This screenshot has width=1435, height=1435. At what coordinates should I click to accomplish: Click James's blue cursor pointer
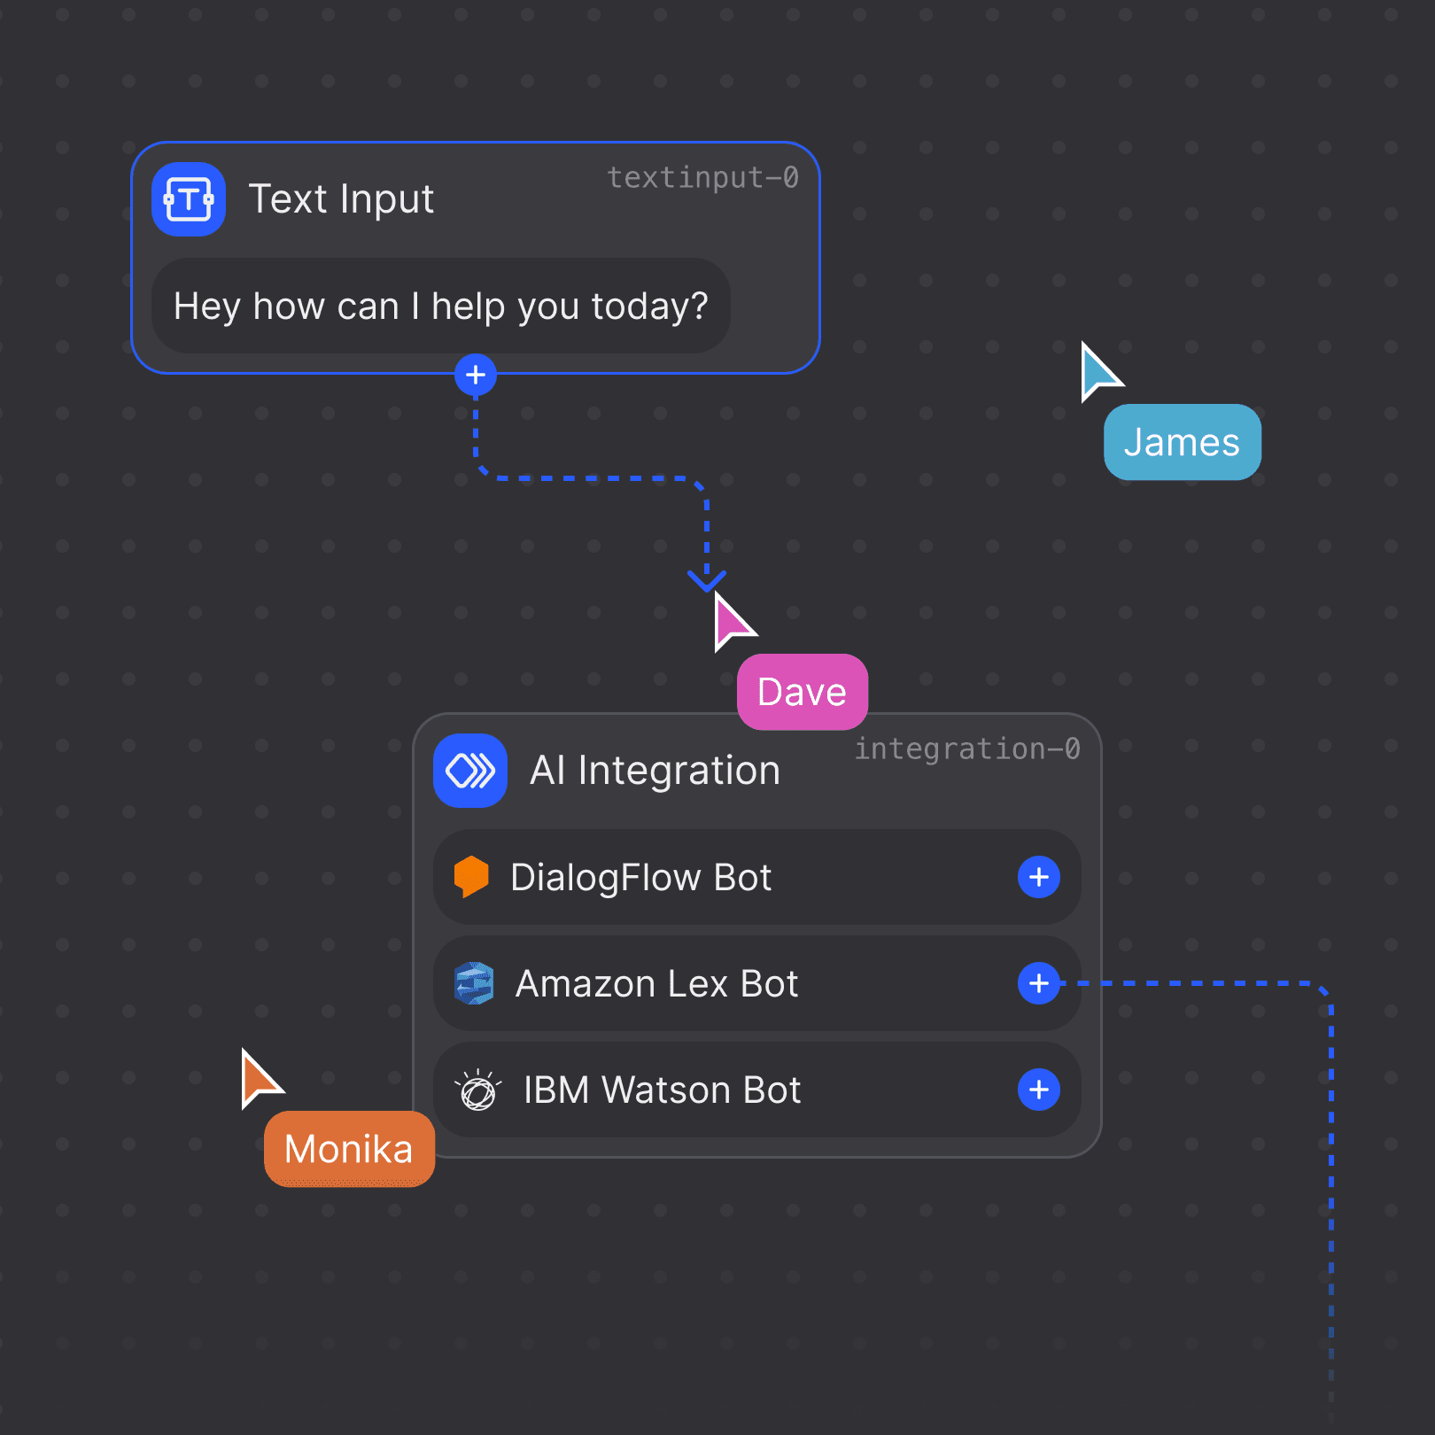click(x=1101, y=369)
